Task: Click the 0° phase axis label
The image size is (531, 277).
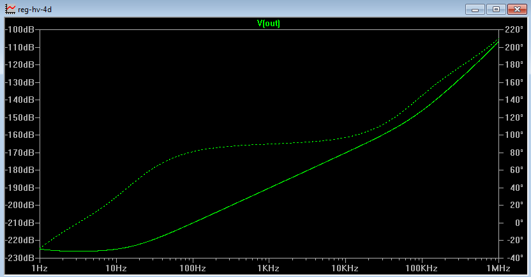Action: [519, 223]
